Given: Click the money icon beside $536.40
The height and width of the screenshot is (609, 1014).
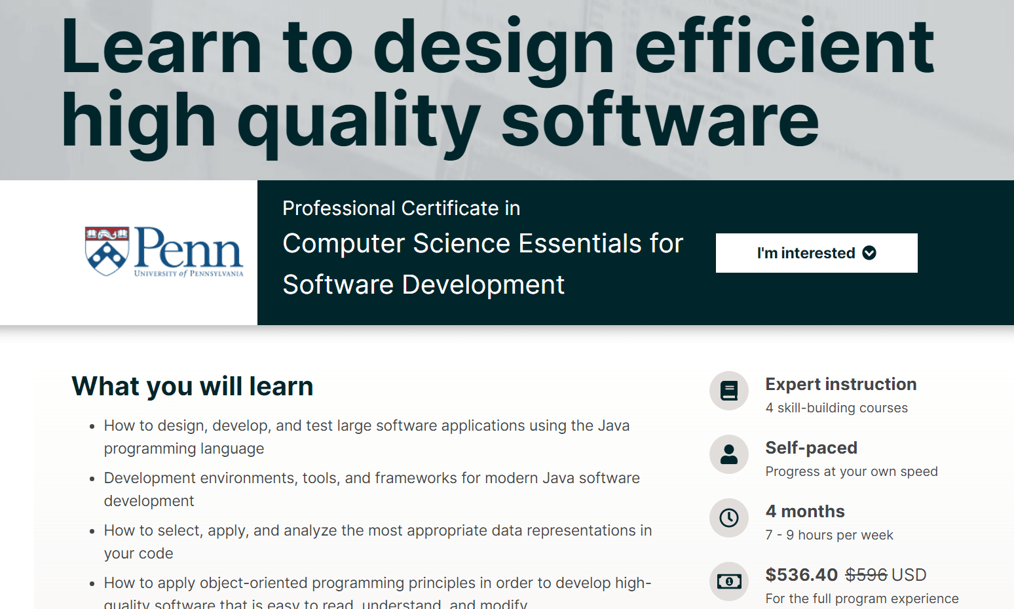Looking at the screenshot, I should (729, 581).
